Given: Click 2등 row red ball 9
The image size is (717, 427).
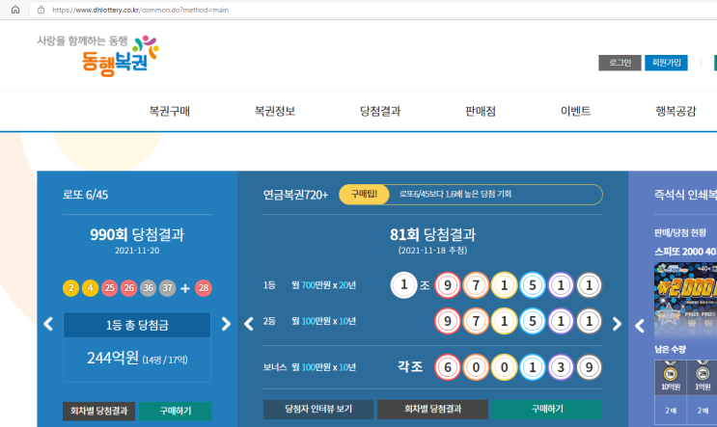Looking at the screenshot, I should (447, 321).
